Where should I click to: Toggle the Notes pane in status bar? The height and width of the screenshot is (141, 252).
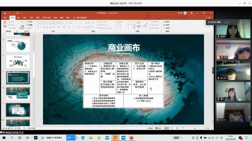[x=150, y=128]
